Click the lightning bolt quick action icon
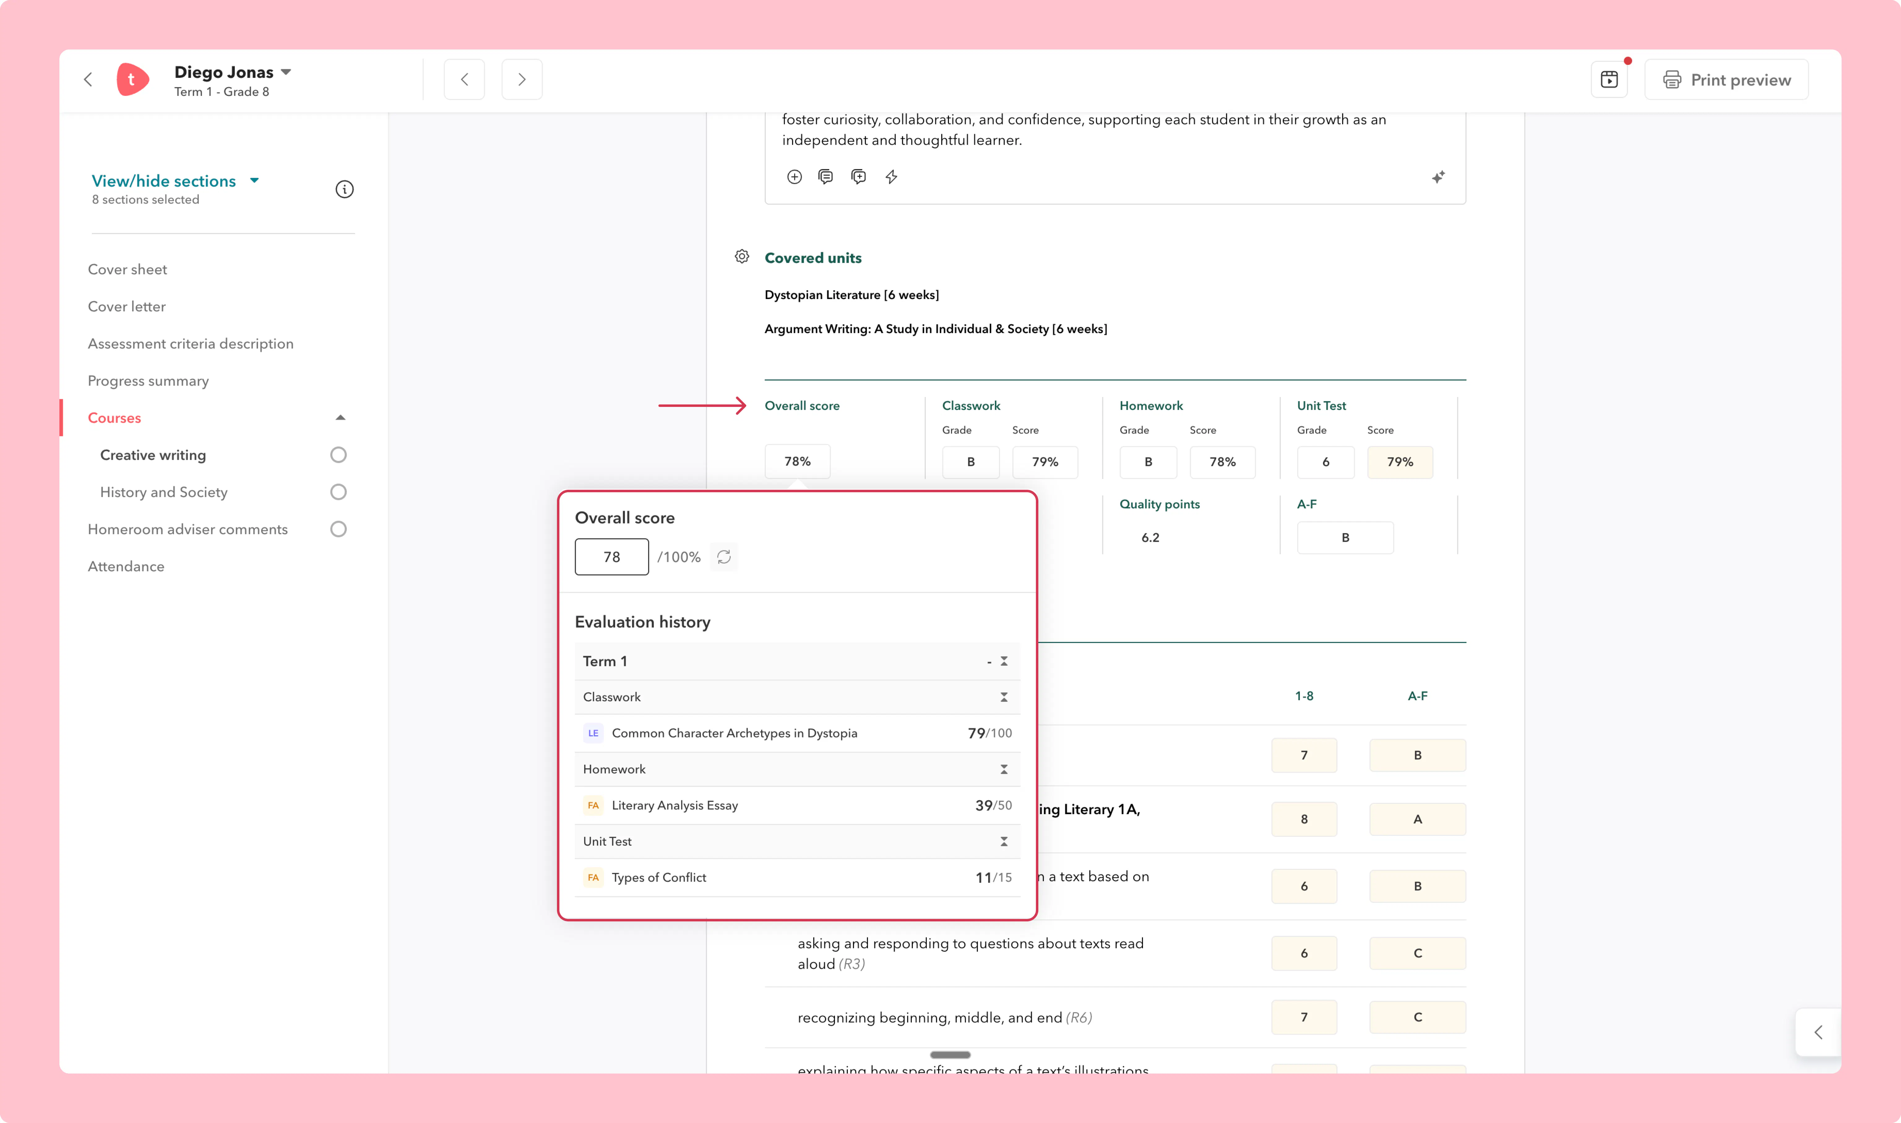Screen dimensions: 1901x1123 [x=892, y=177]
